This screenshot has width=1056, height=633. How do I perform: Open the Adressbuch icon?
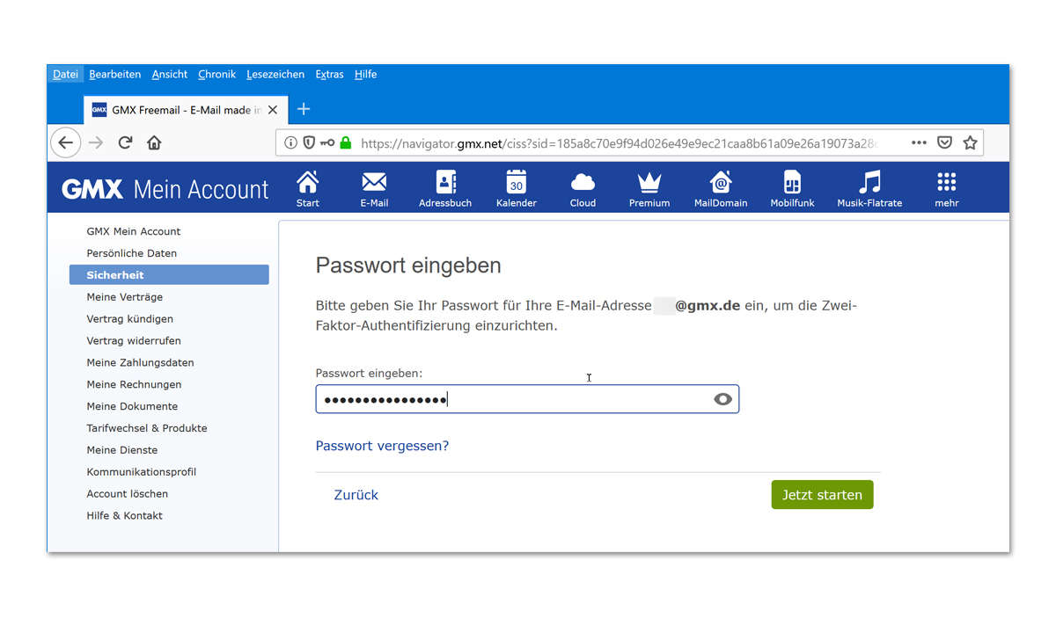446,182
